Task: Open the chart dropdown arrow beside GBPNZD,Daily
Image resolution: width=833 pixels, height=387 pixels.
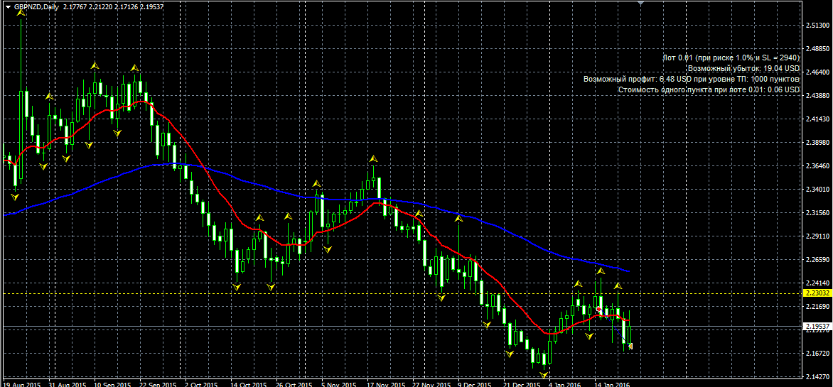Action: point(7,6)
